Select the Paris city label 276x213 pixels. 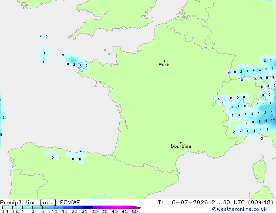coord(165,65)
